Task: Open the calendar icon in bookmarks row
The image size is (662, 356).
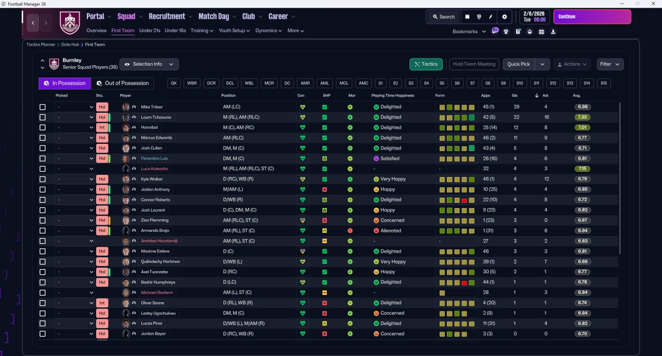Action: tap(541, 31)
